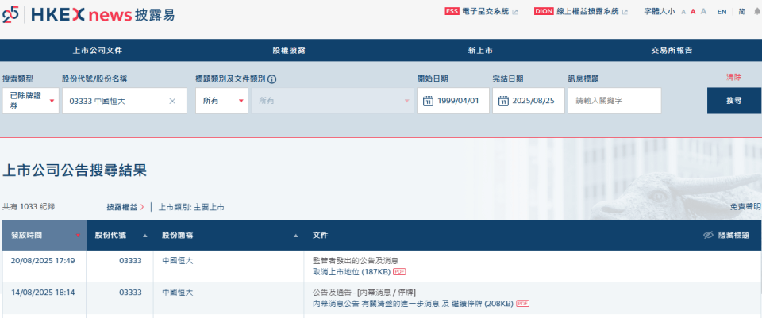Open the notification bell icon

[756, 12]
